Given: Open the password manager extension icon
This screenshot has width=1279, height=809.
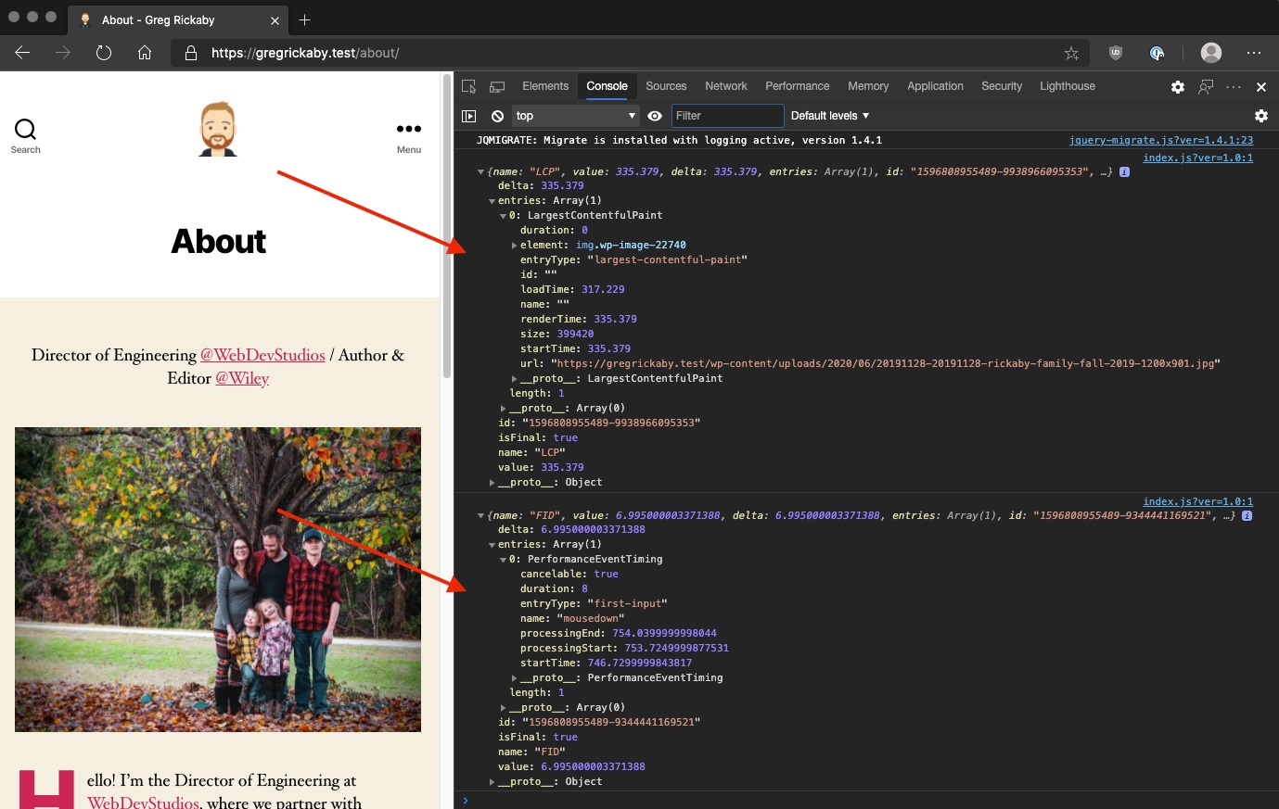Looking at the screenshot, I should coord(1157,53).
